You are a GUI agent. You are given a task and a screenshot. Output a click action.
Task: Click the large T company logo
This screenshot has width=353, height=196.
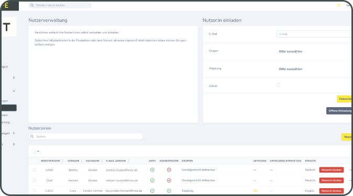[7, 27]
